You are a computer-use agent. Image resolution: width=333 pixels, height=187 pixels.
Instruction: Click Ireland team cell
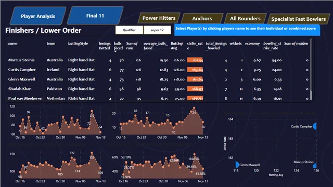(53, 70)
